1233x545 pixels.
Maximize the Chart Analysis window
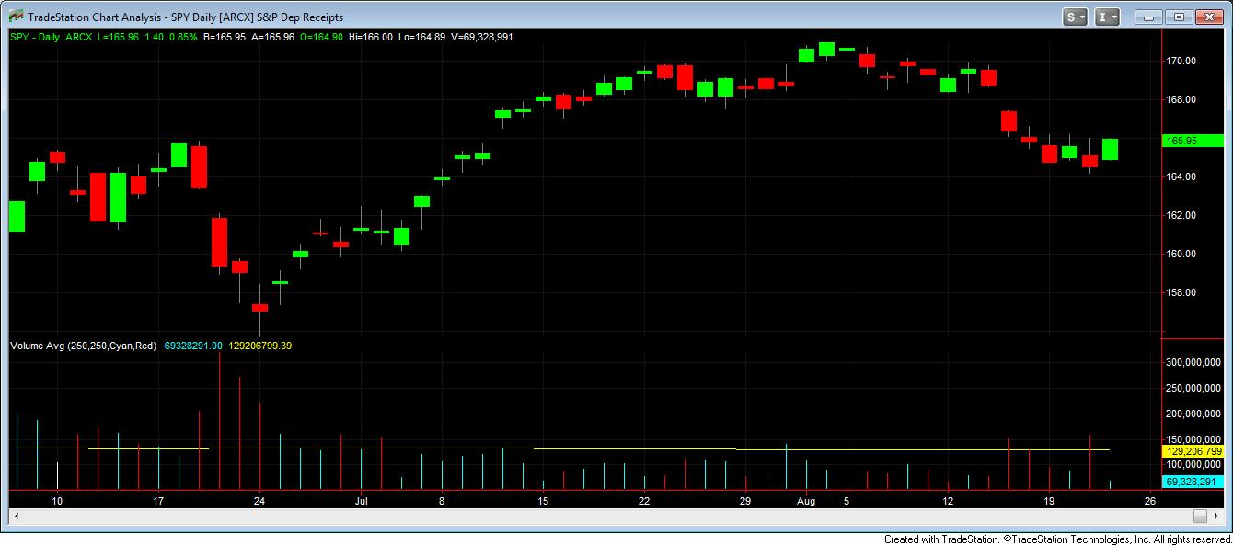coord(1180,17)
